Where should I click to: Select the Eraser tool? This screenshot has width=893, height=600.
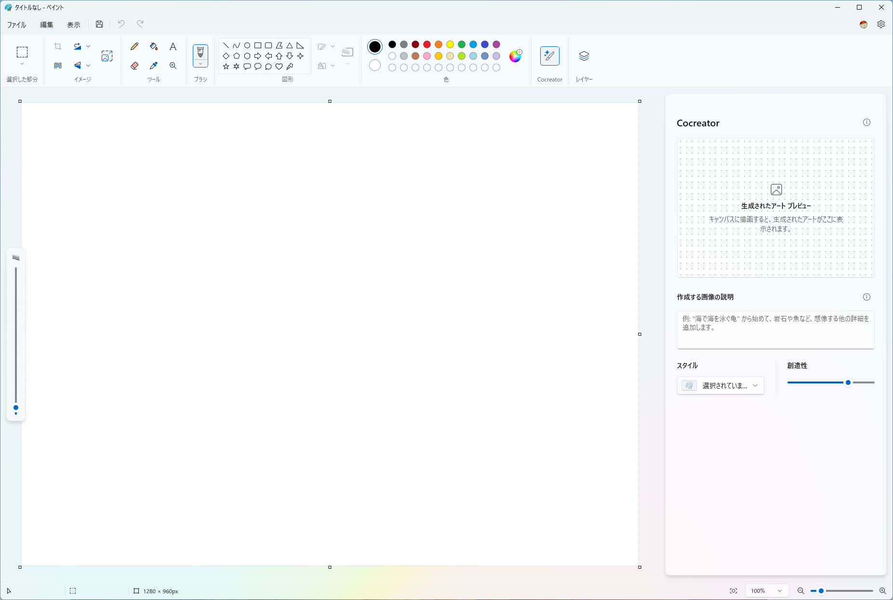pos(134,66)
